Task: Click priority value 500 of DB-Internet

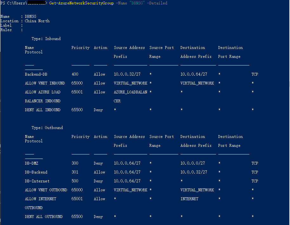Action: pos(75,181)
